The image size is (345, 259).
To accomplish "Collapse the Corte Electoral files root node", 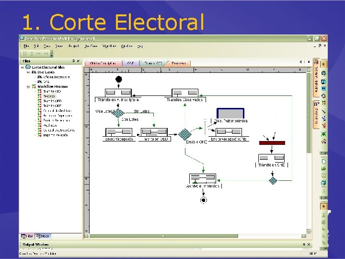I will 23,67.
